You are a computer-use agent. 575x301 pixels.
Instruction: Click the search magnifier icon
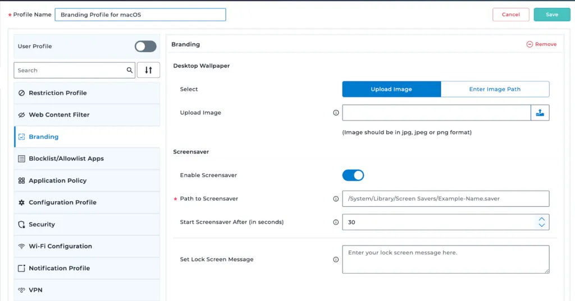pos(130,70)
